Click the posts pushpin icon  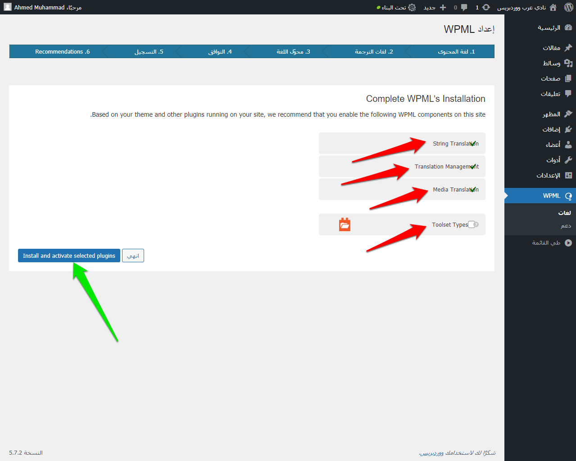point(568,48)
